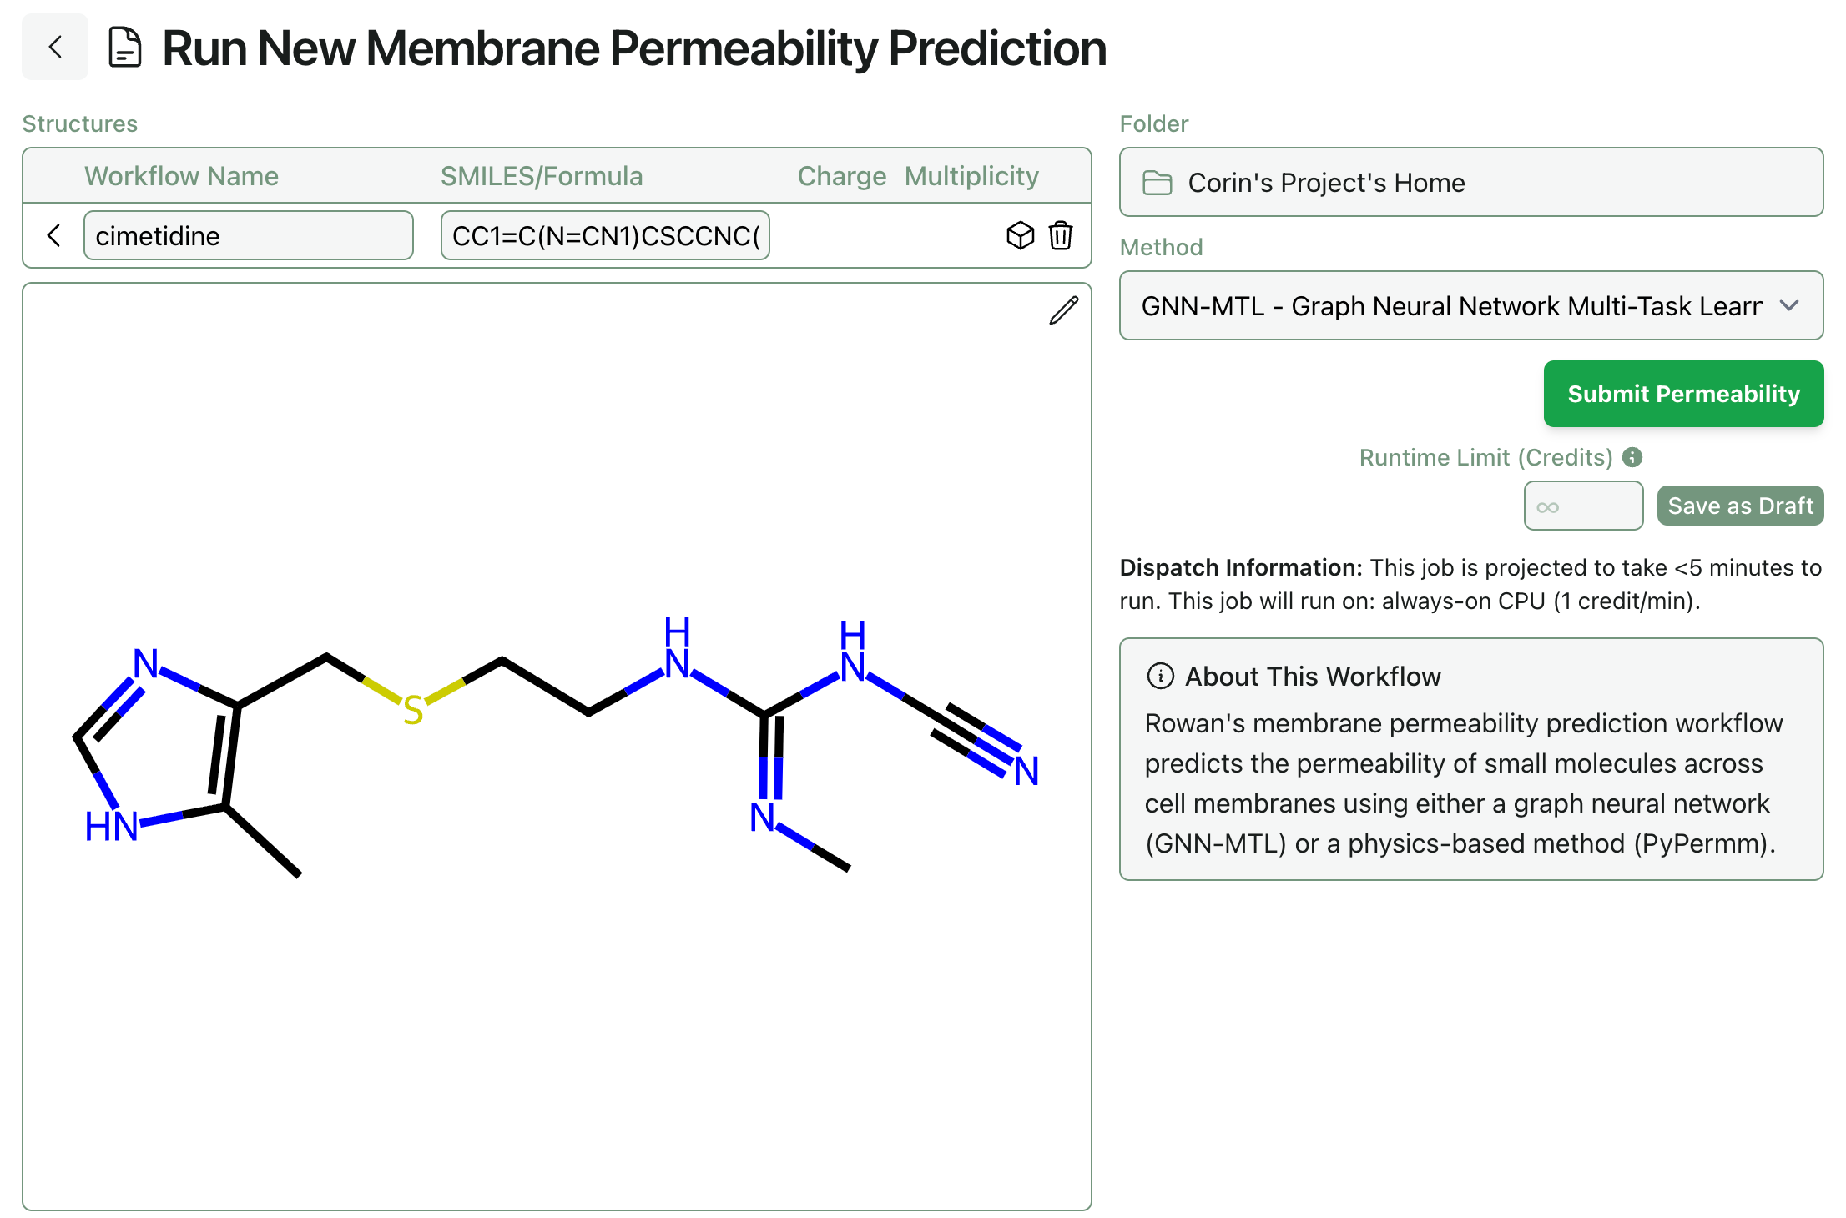Click the Charge column header
The image size is (1846, 1218).
(842, 176)
